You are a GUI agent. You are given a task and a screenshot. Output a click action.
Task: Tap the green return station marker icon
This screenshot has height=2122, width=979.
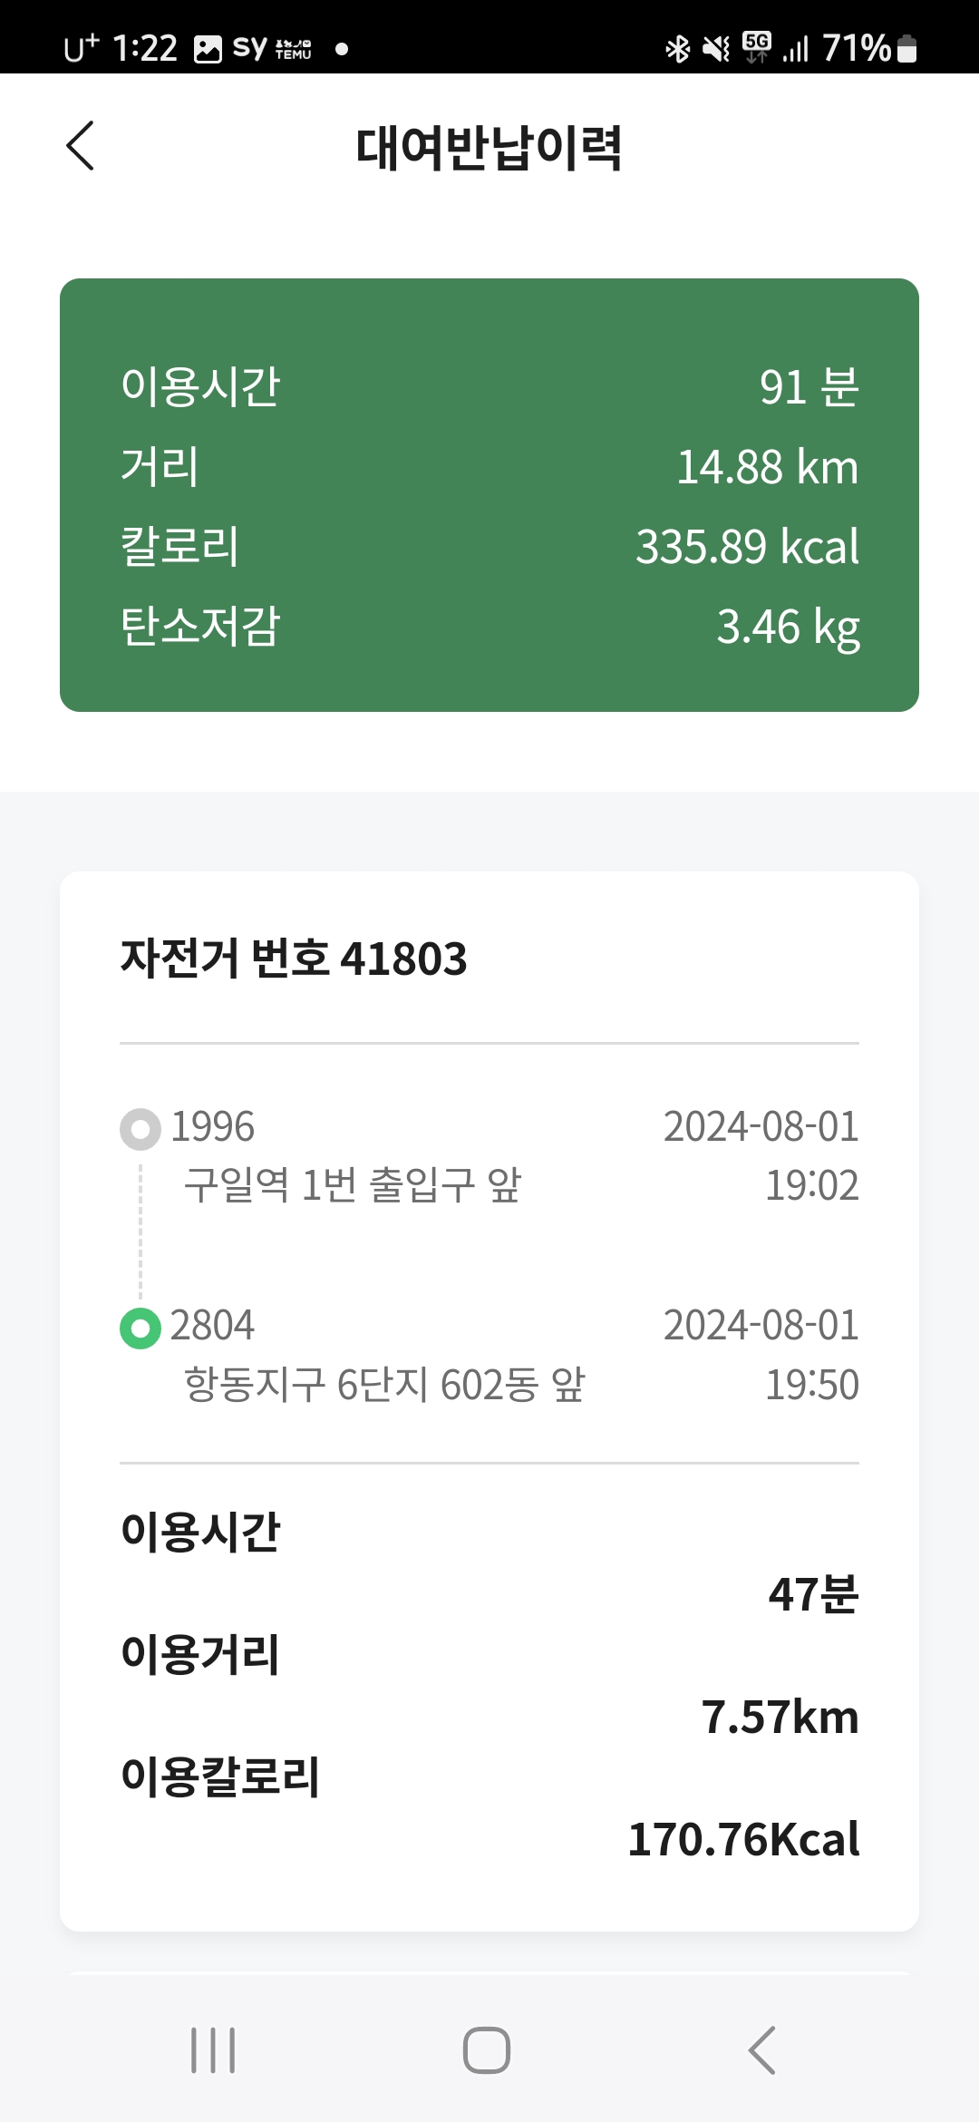click(141, 1329)
